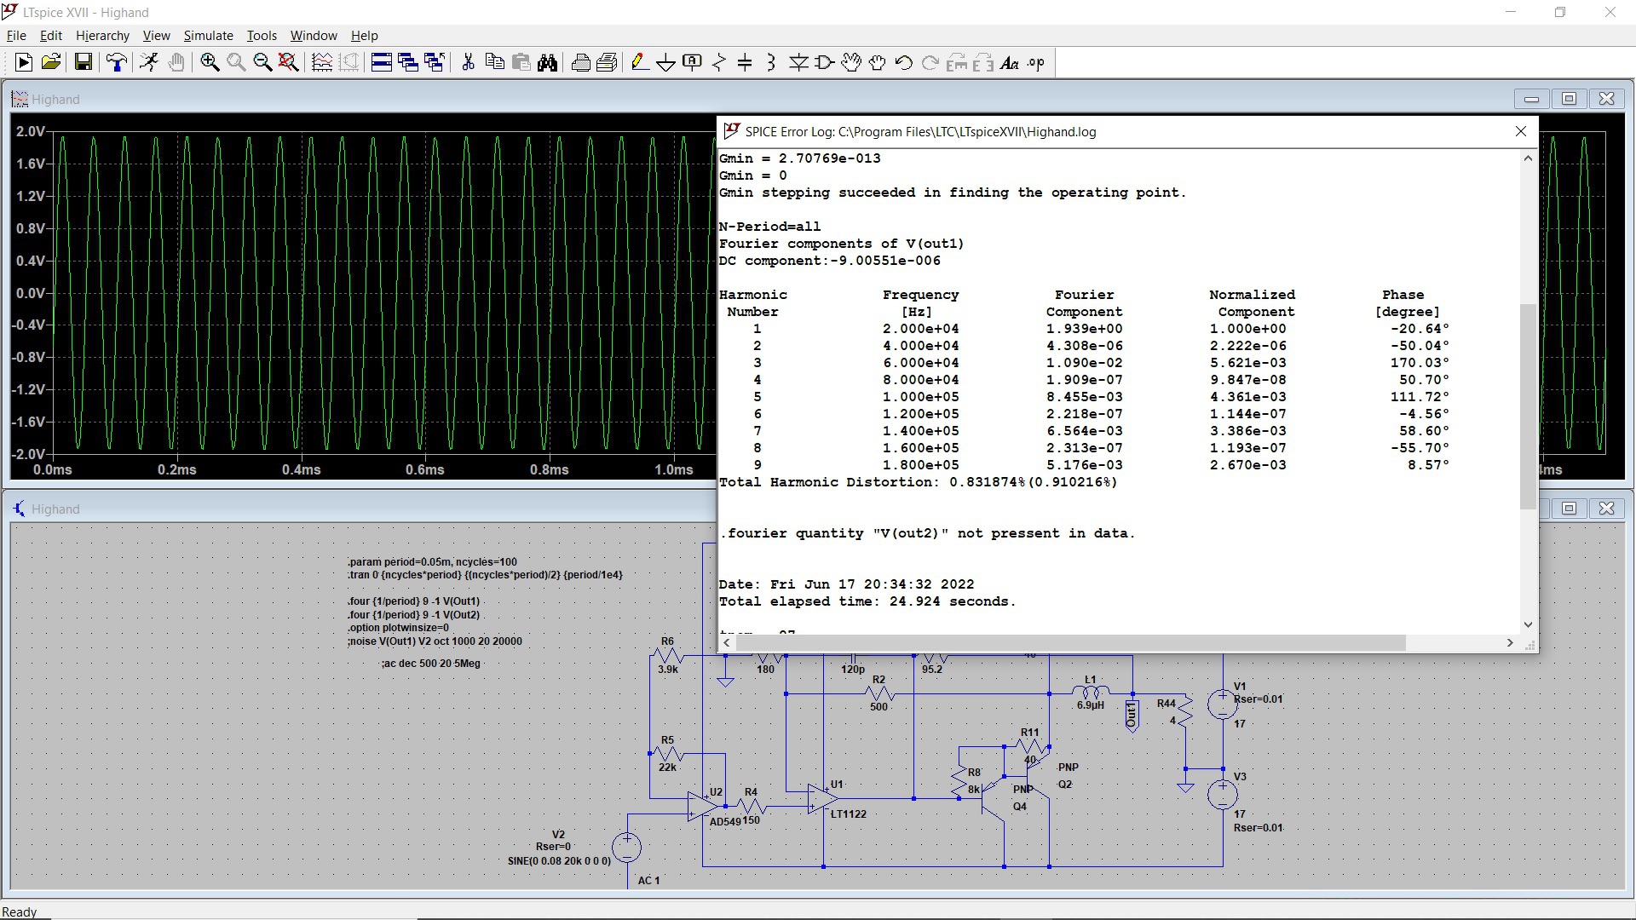Open the Simulate menu
The height and width of the screenshot is (920, 1636).
(x=208, y=36)
